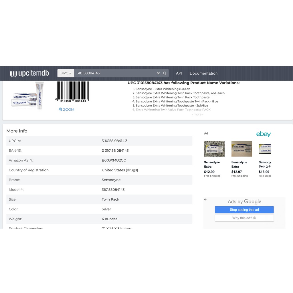Click the upcitemdb logo
Viewport: 293px width, 293px height.
point(29,74)
